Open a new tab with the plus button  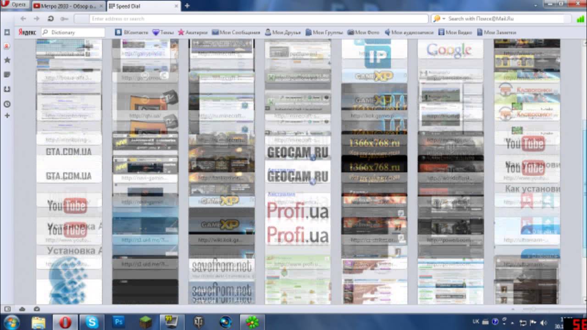pyautogui.click(x=187, y=6)
